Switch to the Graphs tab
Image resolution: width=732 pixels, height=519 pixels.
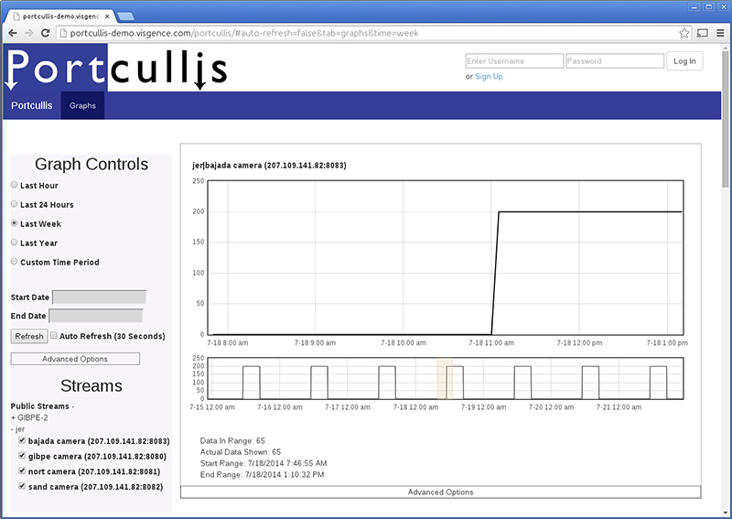pyautogui.click(x=82, y=105)
